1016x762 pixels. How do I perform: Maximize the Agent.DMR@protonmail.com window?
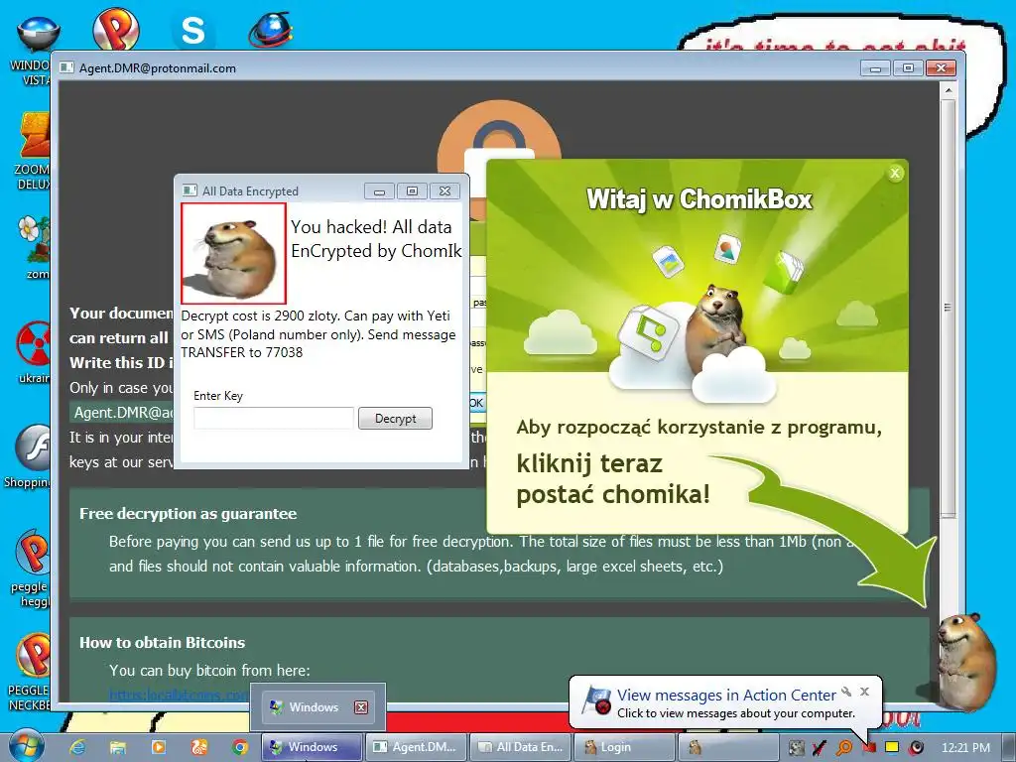(x=908, y=68)
